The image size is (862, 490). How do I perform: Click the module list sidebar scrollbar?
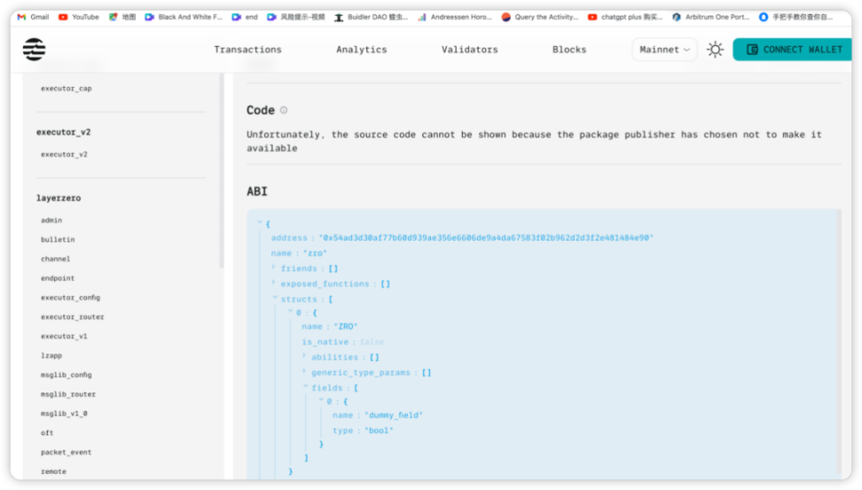(222, 170)
